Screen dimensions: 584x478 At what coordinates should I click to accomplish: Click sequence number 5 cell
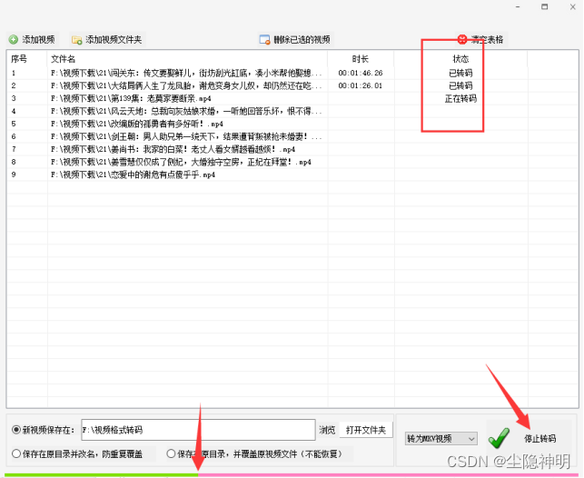pos(14,124)
